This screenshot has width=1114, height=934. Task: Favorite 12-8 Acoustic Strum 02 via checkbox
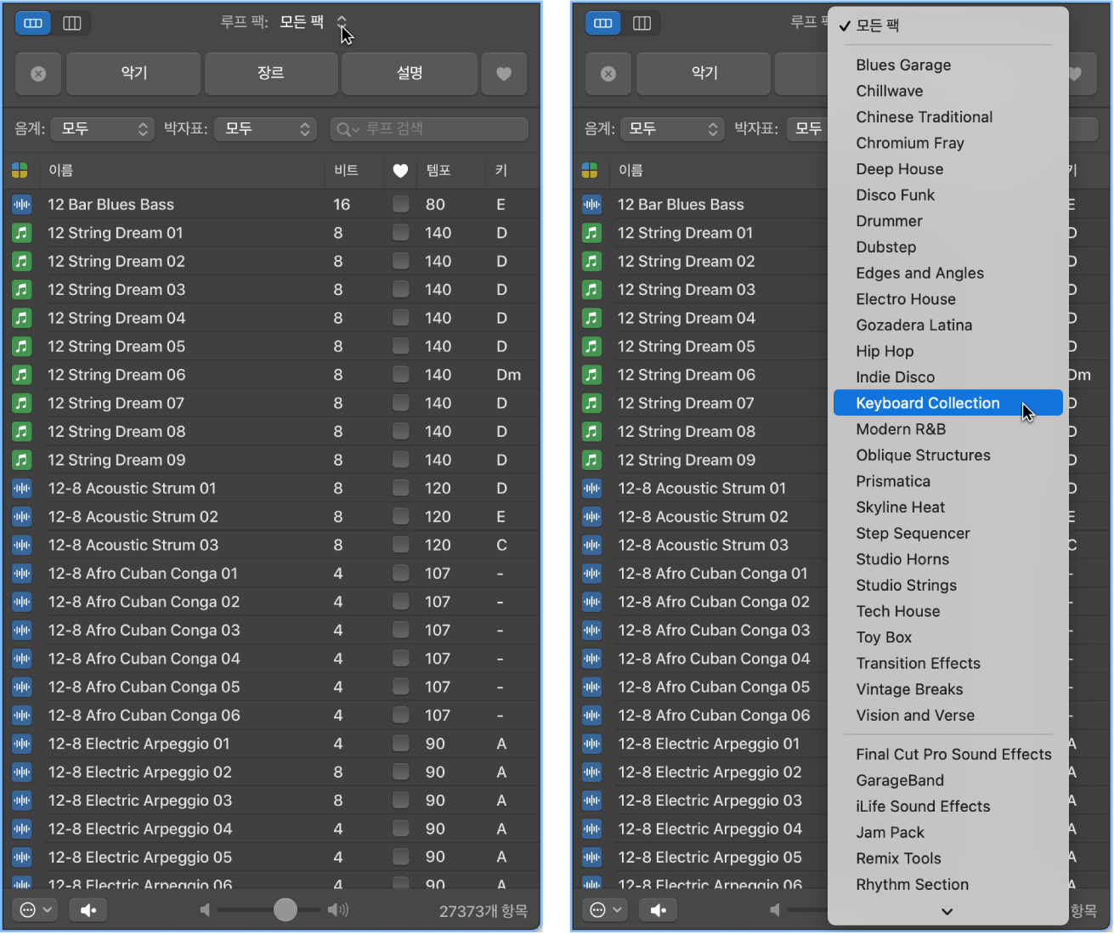[400, 517]
